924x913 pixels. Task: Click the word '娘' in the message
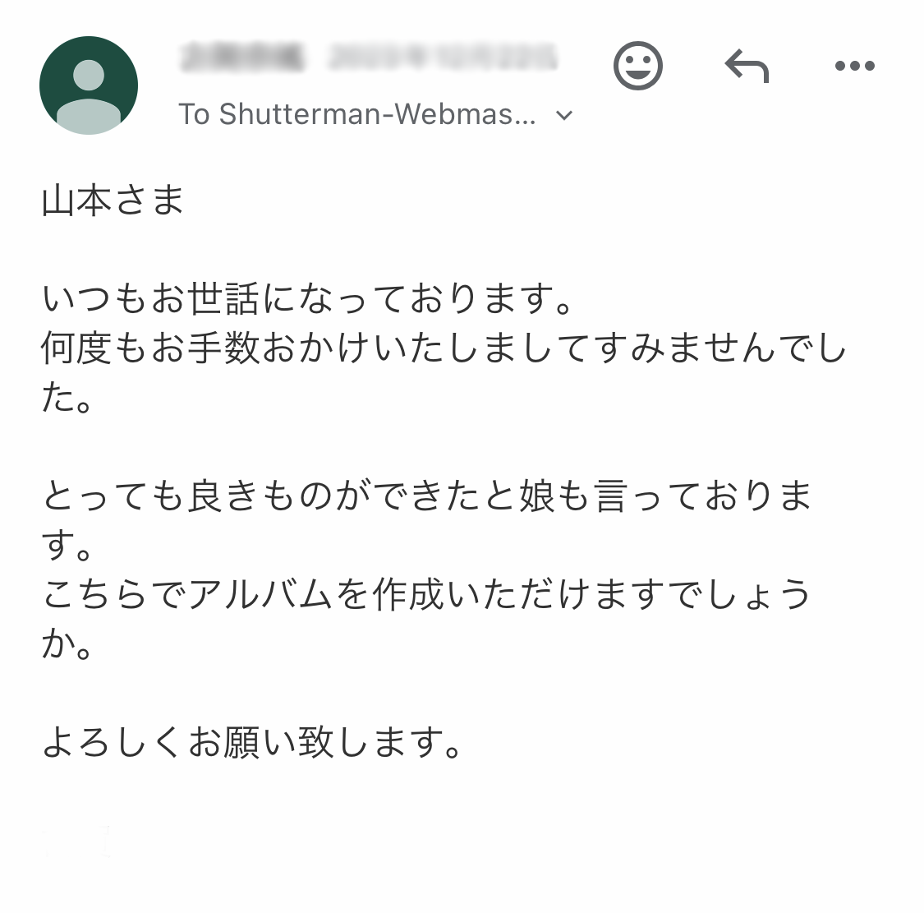coord(538,497)
